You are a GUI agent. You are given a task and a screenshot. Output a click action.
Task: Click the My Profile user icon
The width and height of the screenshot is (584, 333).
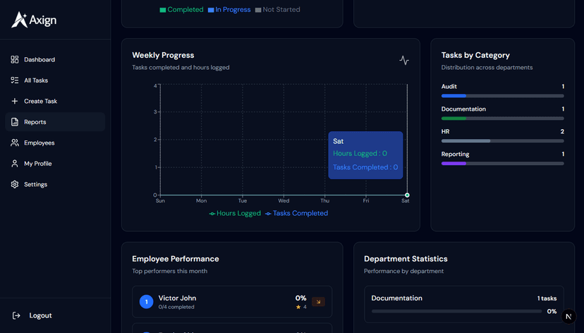click(15, 164)
